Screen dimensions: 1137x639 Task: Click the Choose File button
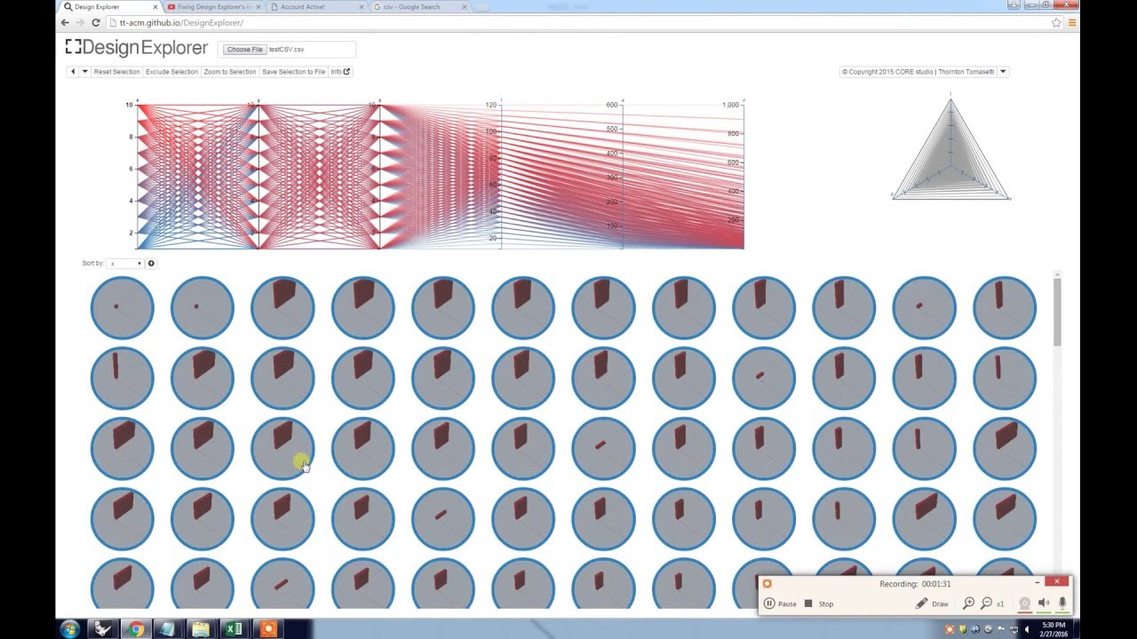click(x=244, y=50)
